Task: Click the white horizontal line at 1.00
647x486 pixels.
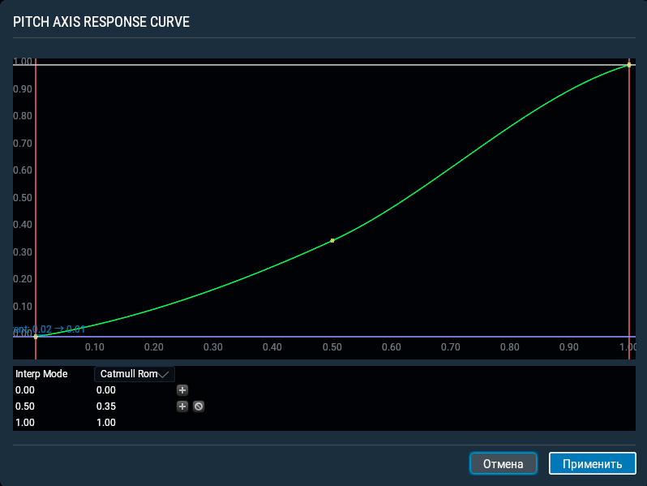Action: click(324, 65)
